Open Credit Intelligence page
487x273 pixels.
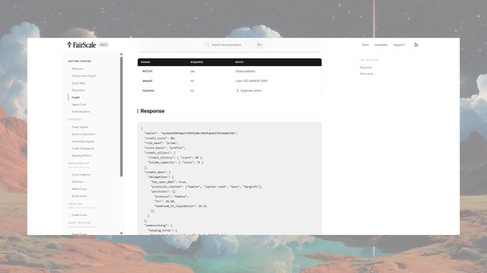(x=82, y=148)
